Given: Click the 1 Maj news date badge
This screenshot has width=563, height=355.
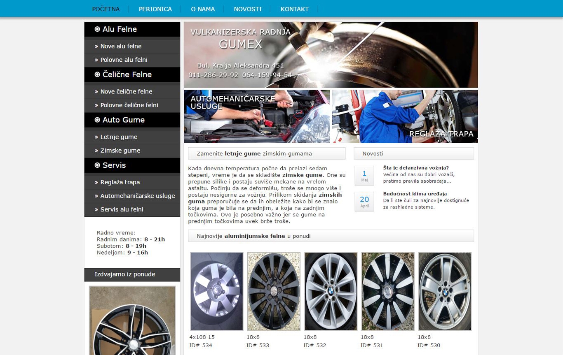Looking at the screenshot, I should pyautogui.click(x=364, y=176).
